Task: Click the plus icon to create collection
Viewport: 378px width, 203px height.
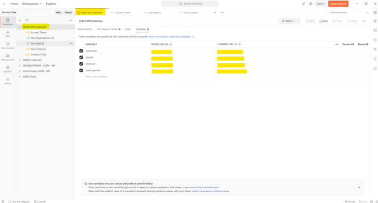Action: point(20,21)
